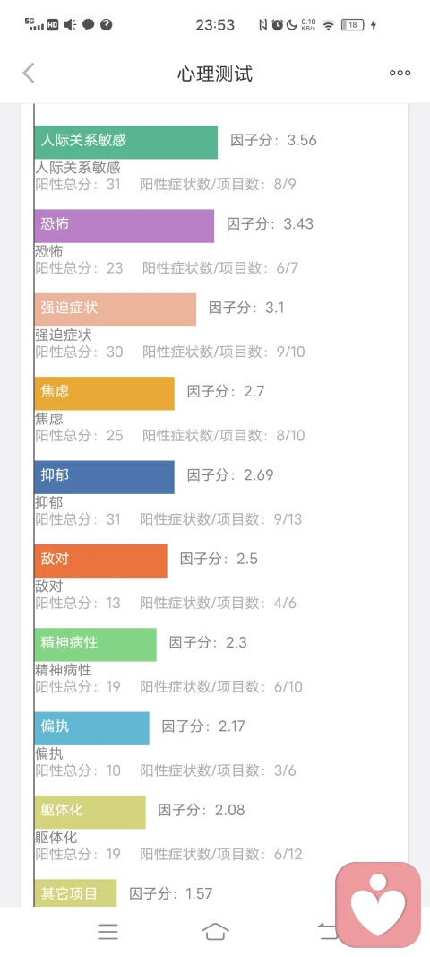Image resolution: width=430 pixels, height=957 pixels.
Task: Select the yellow-green 躯体化 bar
Action: click(90, 811)
